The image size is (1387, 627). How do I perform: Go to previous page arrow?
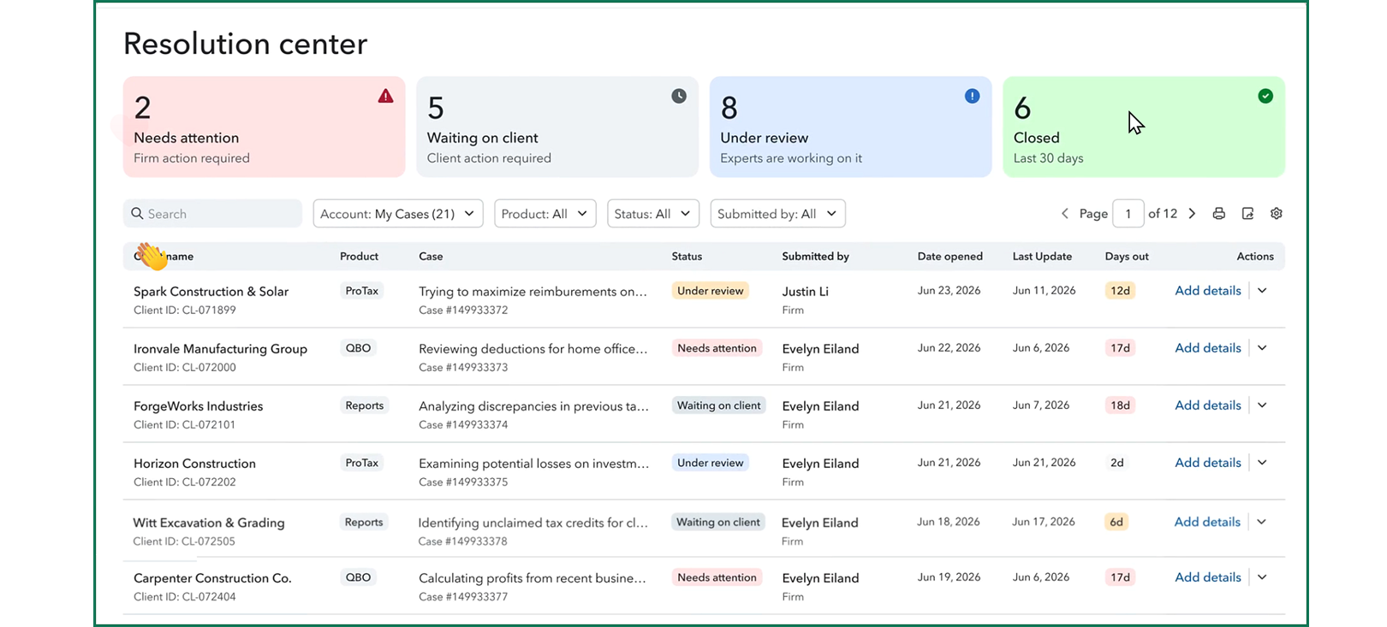tap(1065, 214)
